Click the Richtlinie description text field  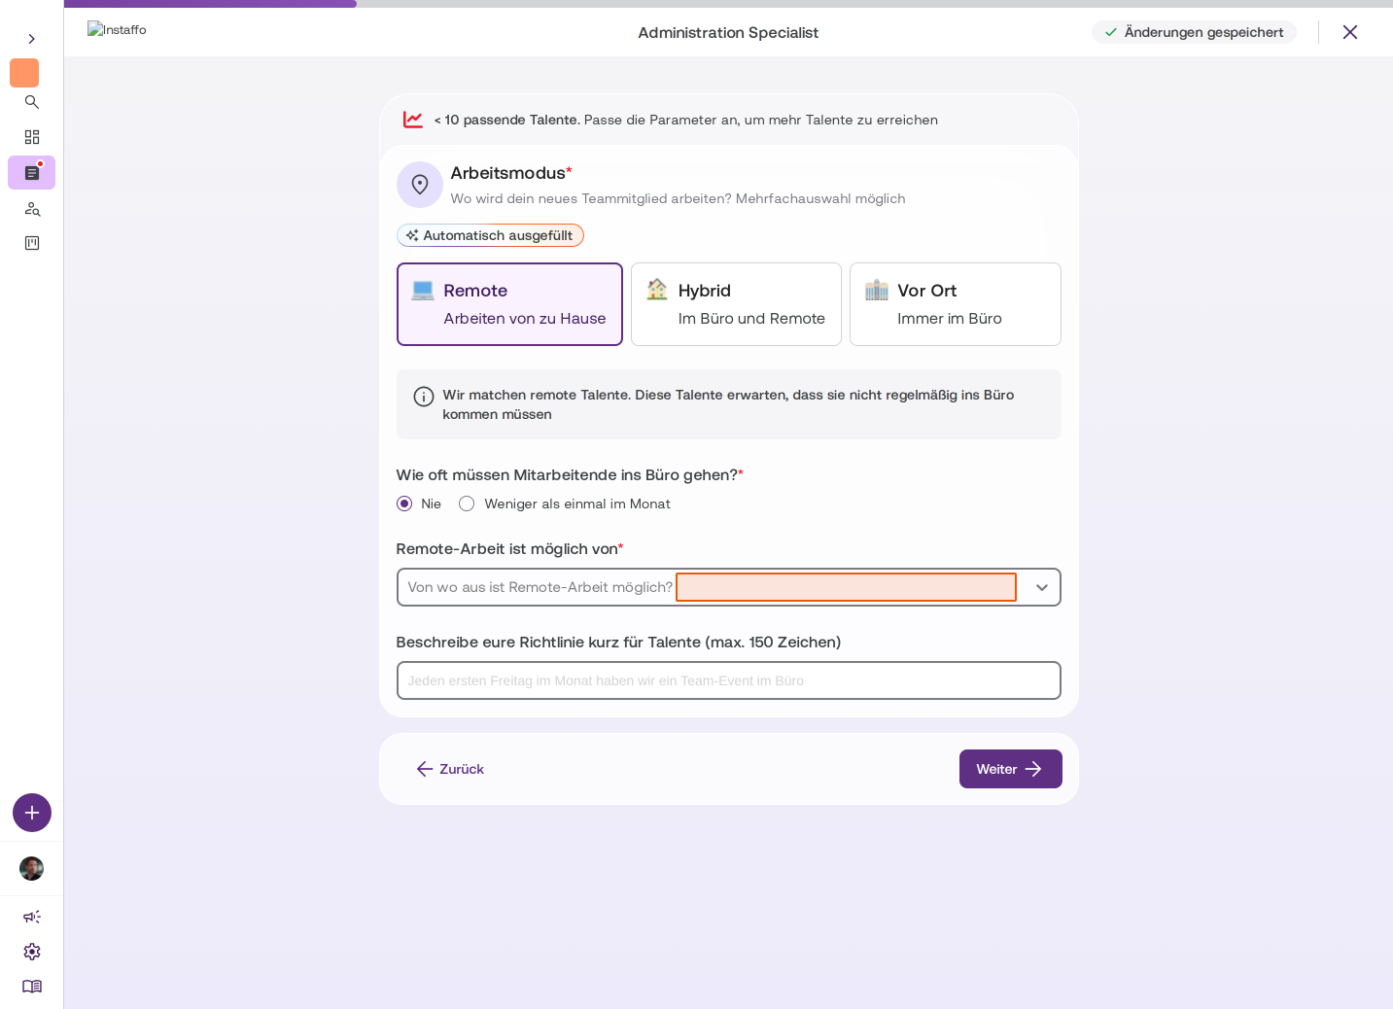click(729, 680)
